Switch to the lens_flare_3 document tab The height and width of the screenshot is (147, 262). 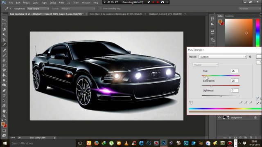[x=116, y=14]
